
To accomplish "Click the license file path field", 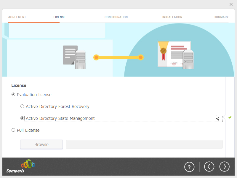I will pos(144,144).
